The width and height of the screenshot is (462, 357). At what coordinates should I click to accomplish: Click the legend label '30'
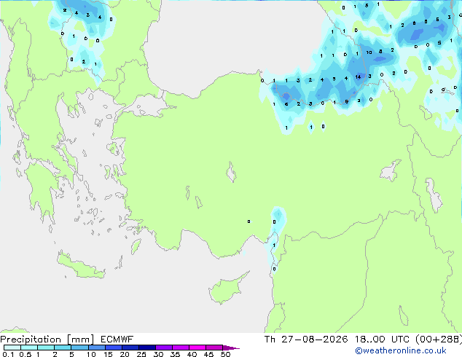(x=158, y=354)
